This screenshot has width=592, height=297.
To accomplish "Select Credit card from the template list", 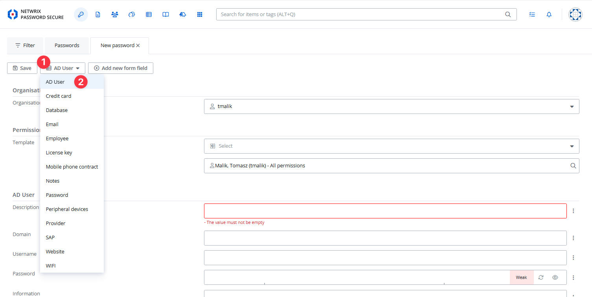I will click(59, 95).
